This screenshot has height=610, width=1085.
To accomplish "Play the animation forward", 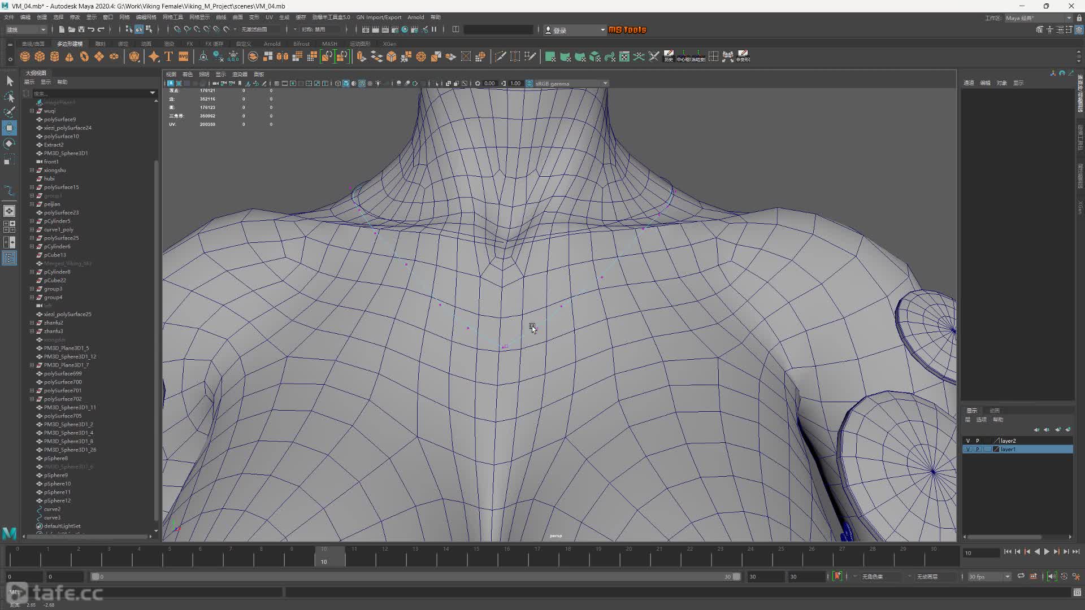I will (x=1047, y=552).
